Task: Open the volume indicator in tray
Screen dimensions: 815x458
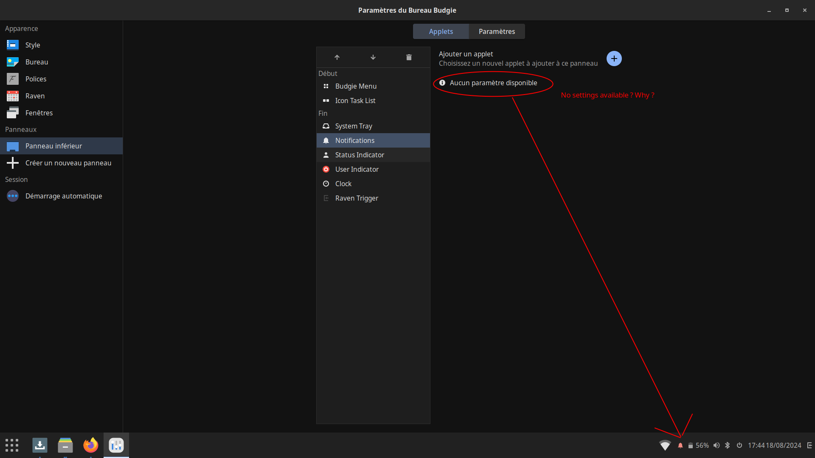Action: pos(717,445)
